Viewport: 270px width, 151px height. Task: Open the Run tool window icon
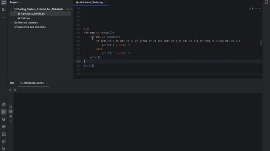(4, 112)
